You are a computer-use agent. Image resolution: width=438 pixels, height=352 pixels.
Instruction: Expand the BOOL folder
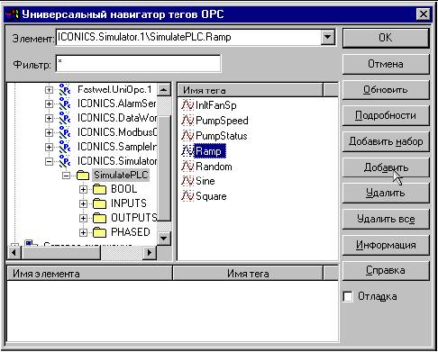point(83,190)
